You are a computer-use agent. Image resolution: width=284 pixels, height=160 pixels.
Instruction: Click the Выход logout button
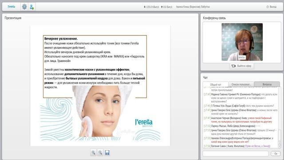click(x=271, y=7)
